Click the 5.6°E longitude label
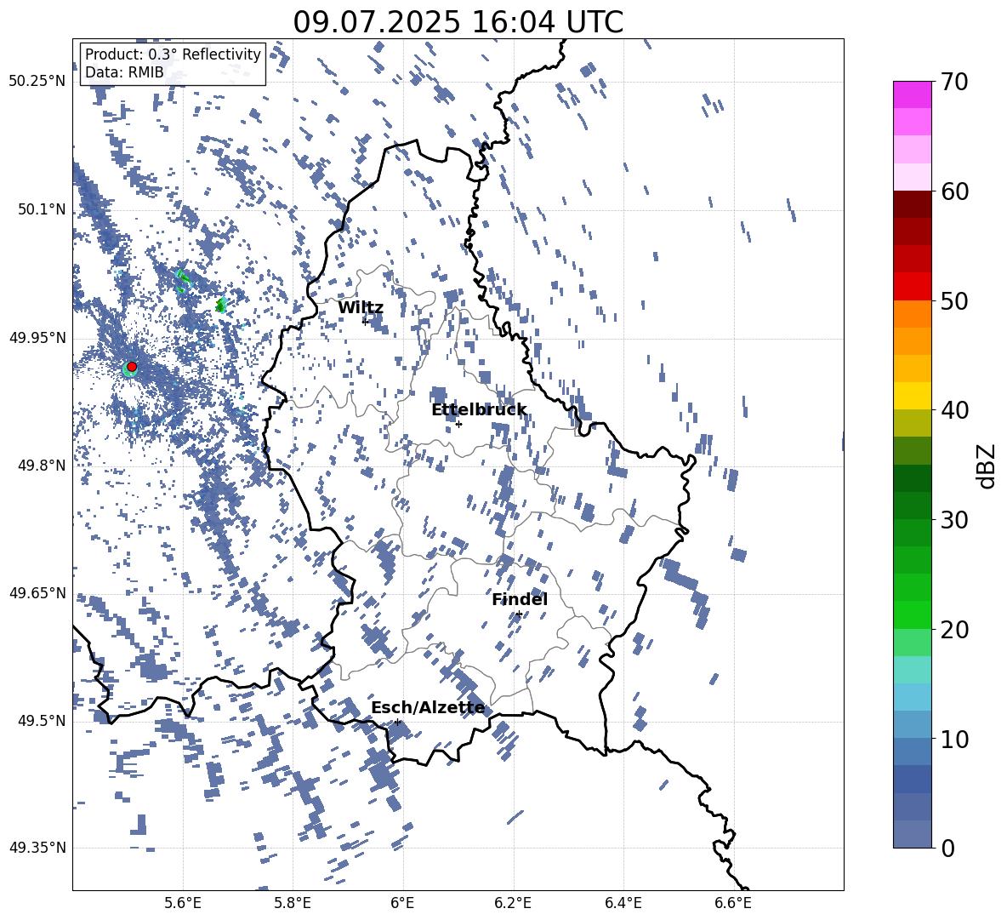This screenshot has height=920, width=1007. (x=182, y=903)
